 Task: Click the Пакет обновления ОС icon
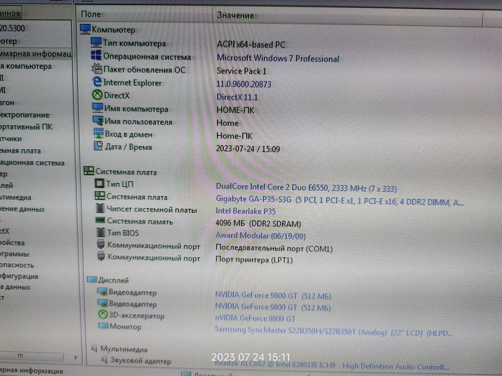click(97, 68)
